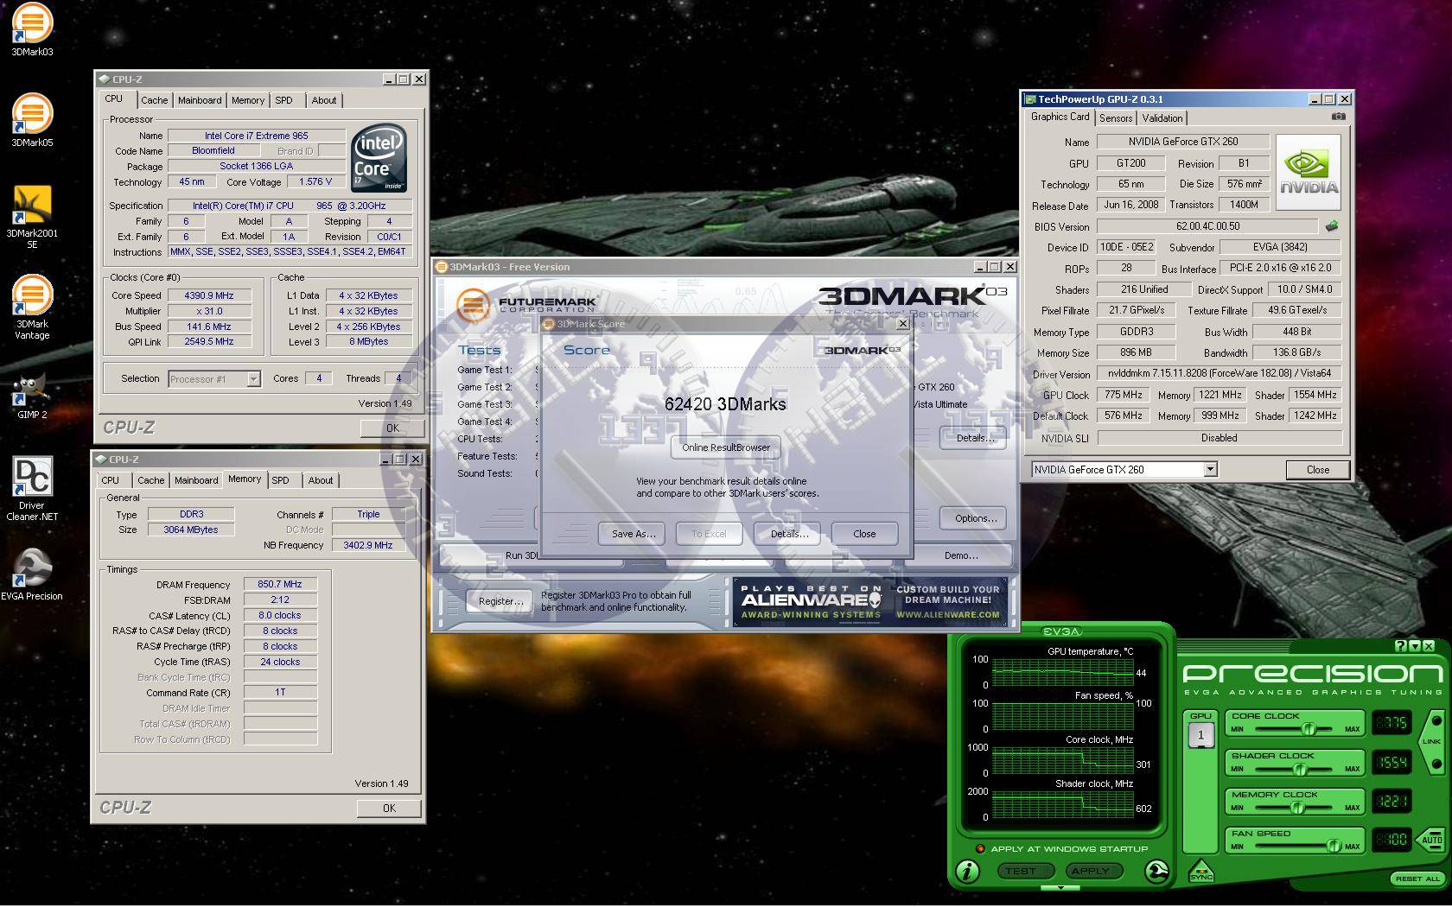1452x907 pixels.
Task: Click the Register button in 3DMark03
Action: [x=500, y=601]
